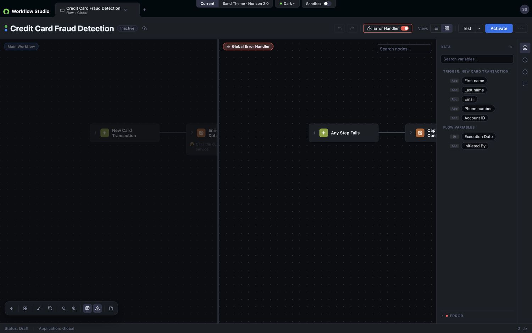Image resolution: width=532 pixels, height=333 pixels.
Task: Add a new tab with plus icon
Action: 144,10
